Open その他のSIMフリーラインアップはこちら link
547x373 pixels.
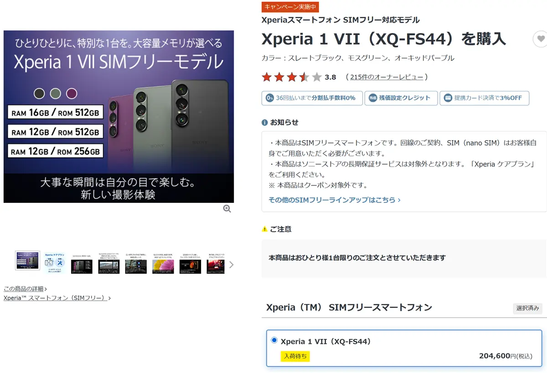tap(335, 200)
